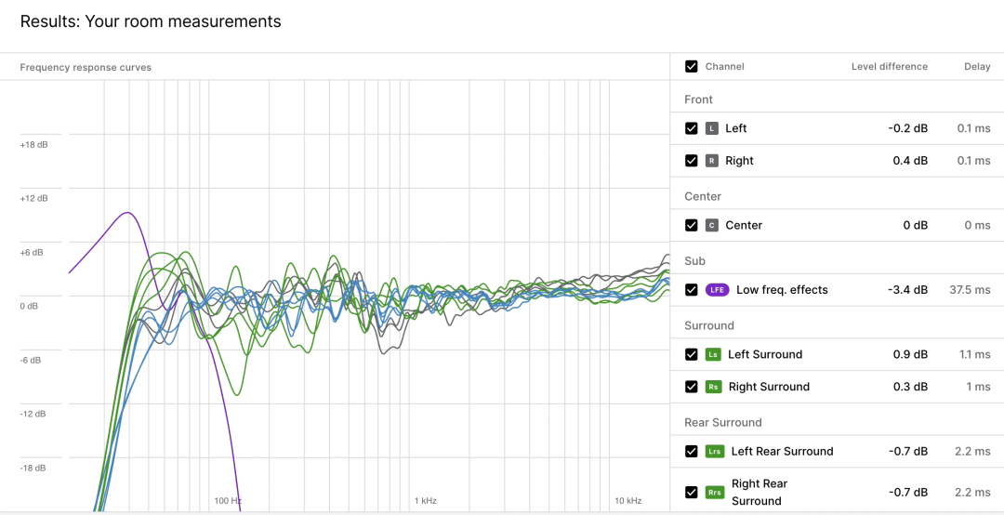Image resolution: width=1004 pixels, height=515 pixels.
Task: Click the purple LFE badge icon
Action: point(717,289)
